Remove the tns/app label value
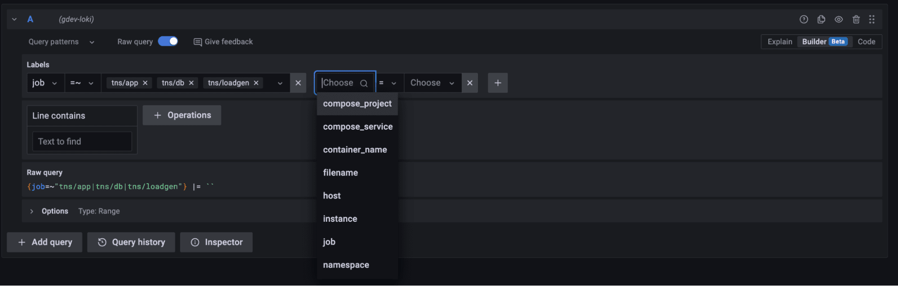The width and height of the screenshot is (898, 286). click(x=145, y=83)
